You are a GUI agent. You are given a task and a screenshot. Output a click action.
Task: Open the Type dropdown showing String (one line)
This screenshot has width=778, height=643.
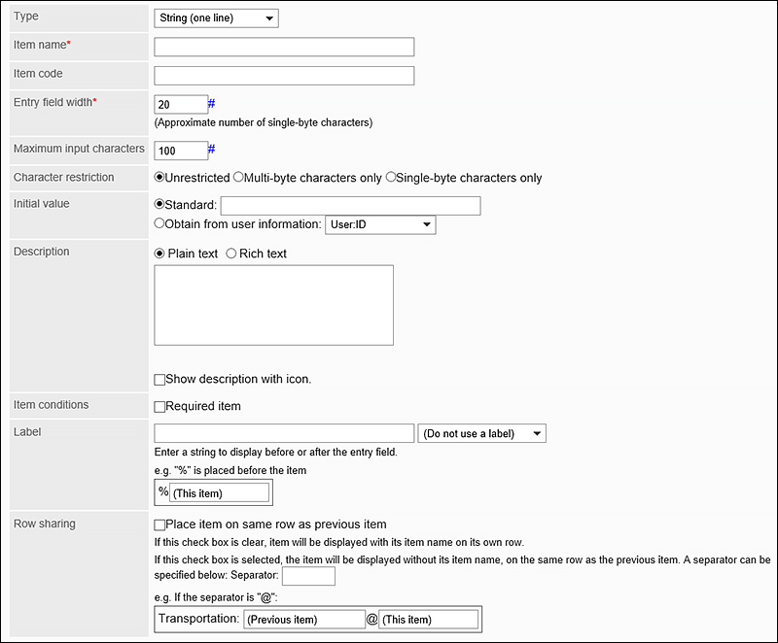(x=216, y=18)
